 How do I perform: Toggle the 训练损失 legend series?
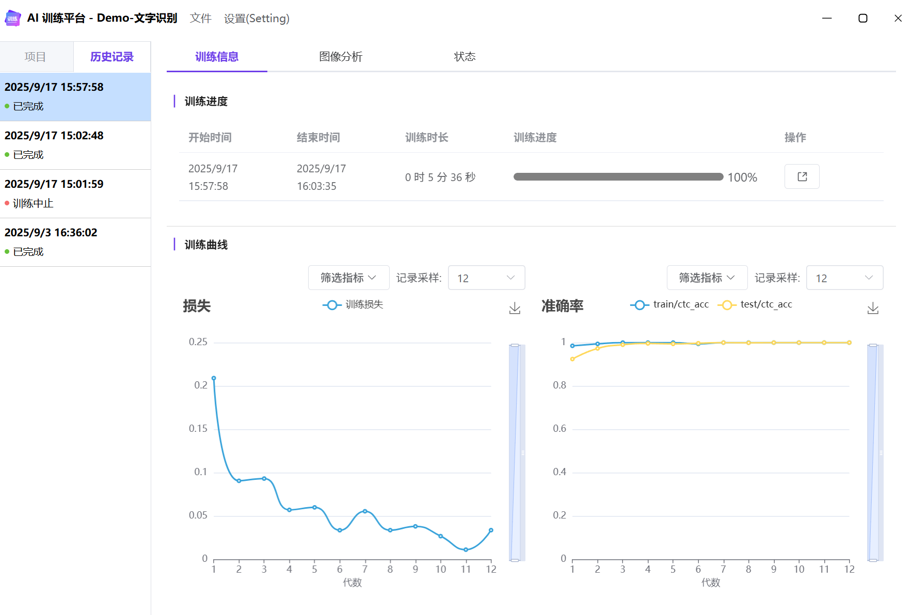(x=353, y=305)
